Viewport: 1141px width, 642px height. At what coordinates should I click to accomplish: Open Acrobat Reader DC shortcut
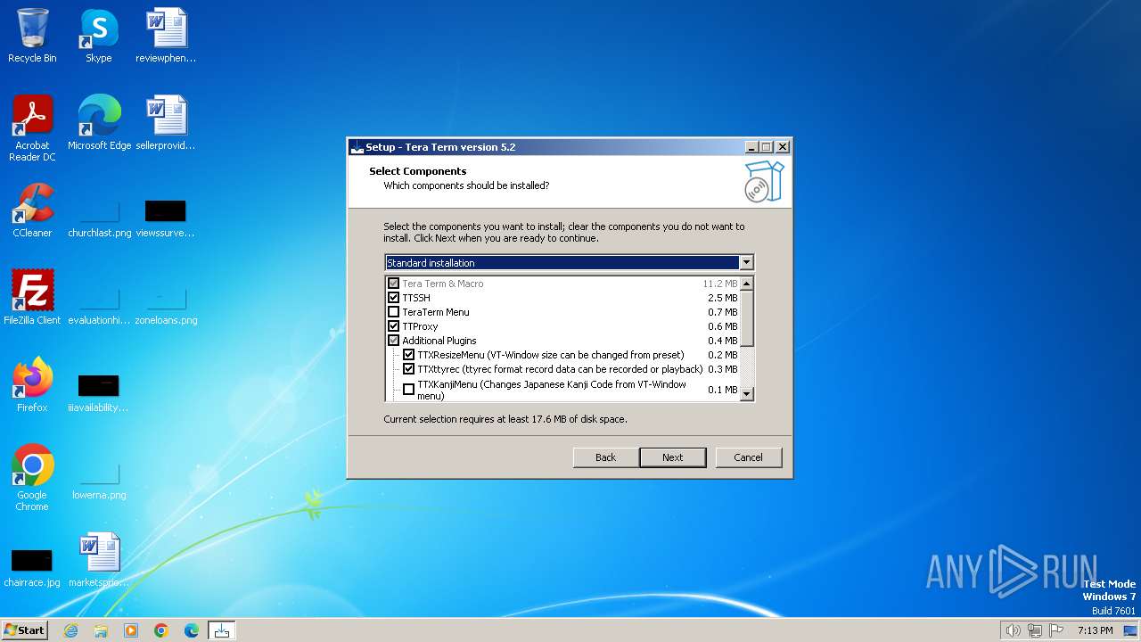(32, 128)
